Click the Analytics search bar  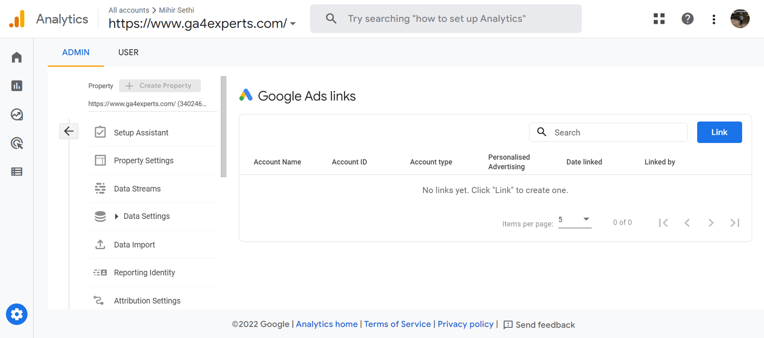pyautogui.click(x=445, y=19)
